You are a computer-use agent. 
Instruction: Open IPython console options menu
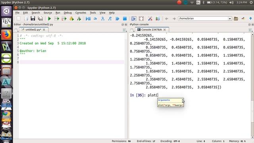[x=250, y=30]
